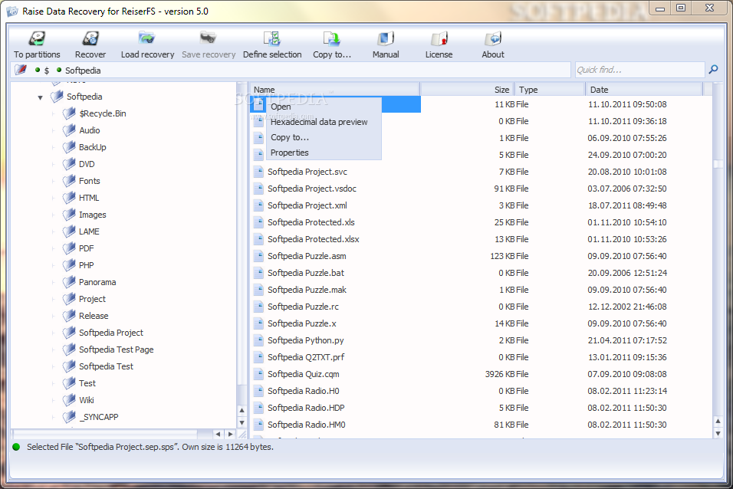
Task: Sort by the Size column header
Action: coord(467,89)
